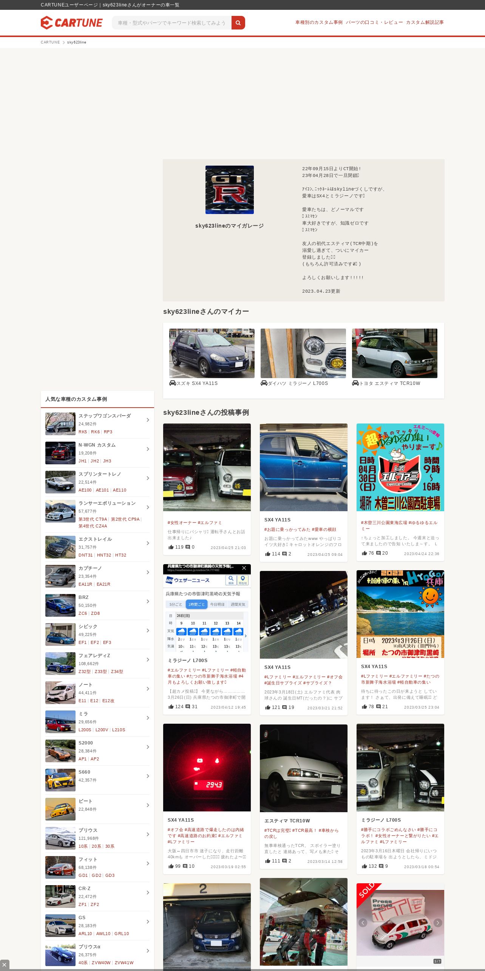485x971 pixels.
Task: Click the like icon showing 78
Action: 365,707
